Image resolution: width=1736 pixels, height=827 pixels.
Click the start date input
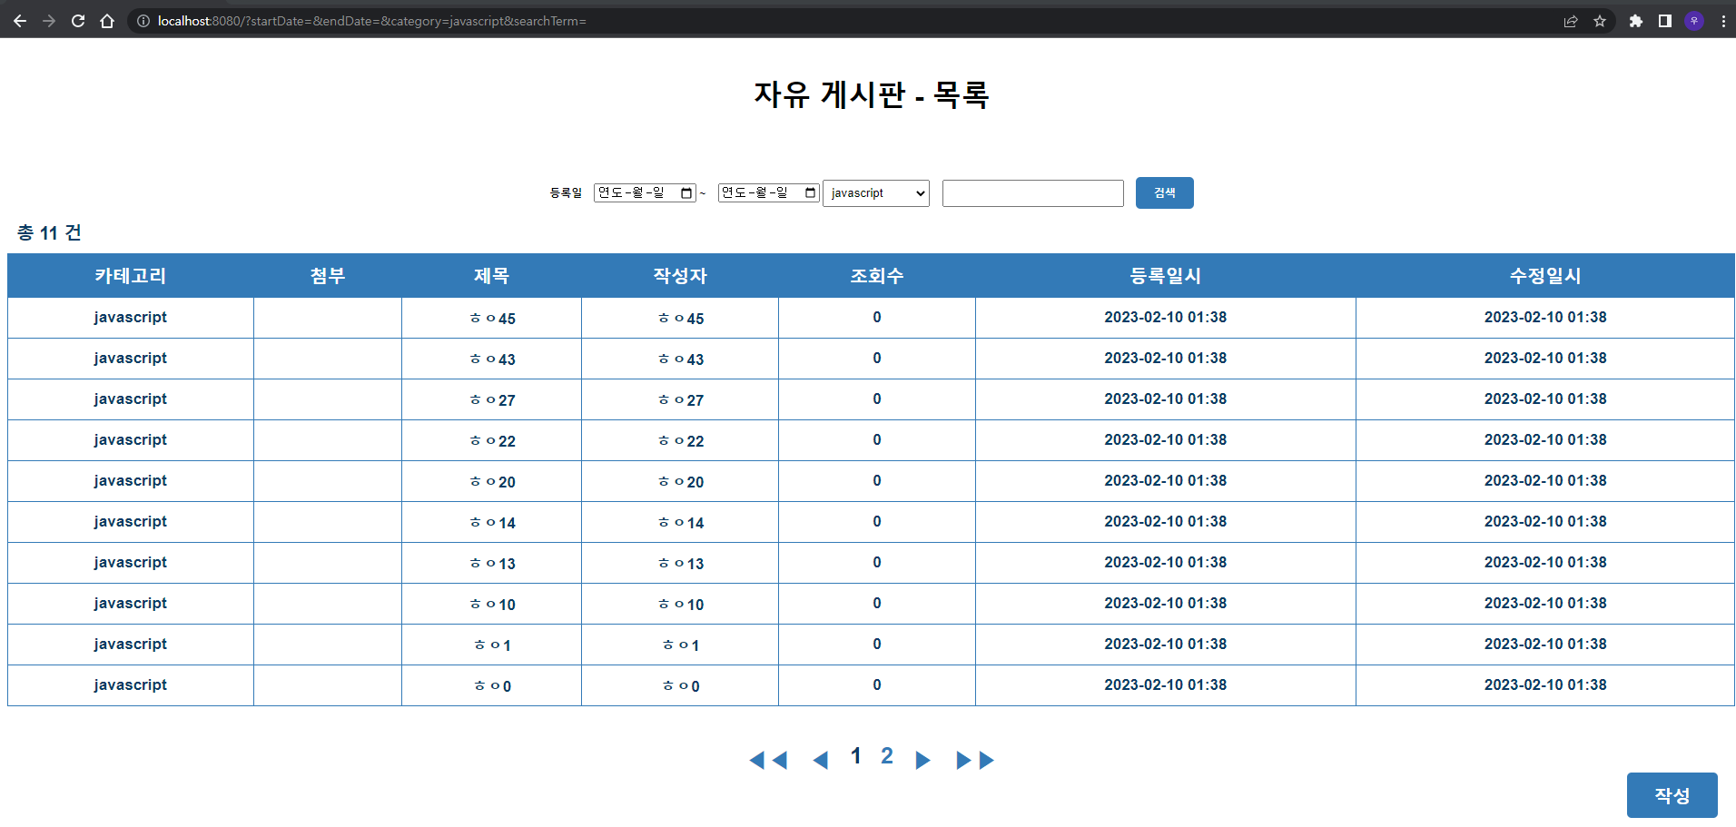645,192
